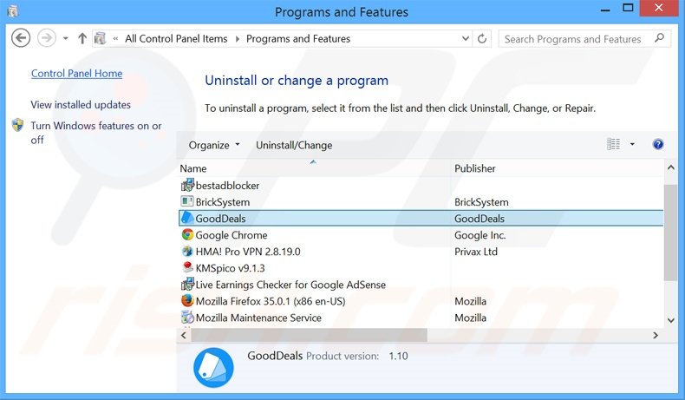Click the Forward navigation arrow
Screen dimensions: 685x400
point(46,38)
